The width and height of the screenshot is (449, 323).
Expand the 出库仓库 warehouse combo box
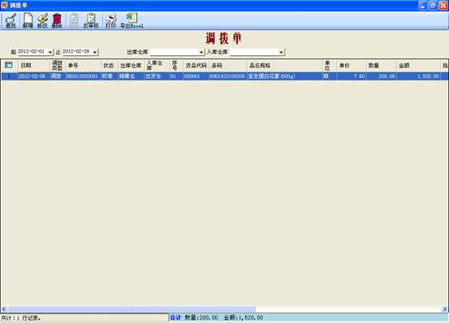pos(201,52)
